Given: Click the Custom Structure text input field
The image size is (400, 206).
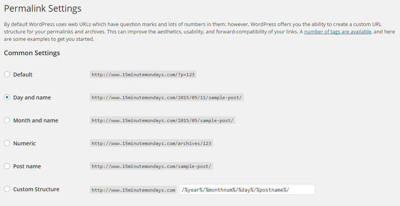Looking at the screenshot, I should tap(247, 189).
